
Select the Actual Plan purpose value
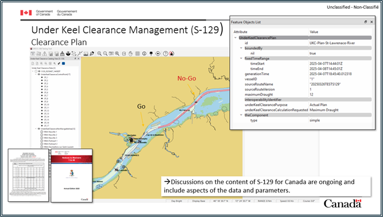click(x=318, y=105)
